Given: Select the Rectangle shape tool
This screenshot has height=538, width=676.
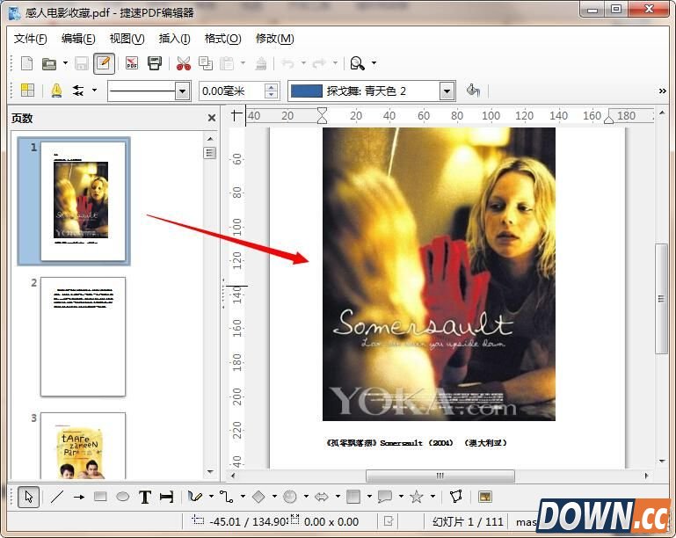Looking at the screenshot, I should (x=100, y=497).
